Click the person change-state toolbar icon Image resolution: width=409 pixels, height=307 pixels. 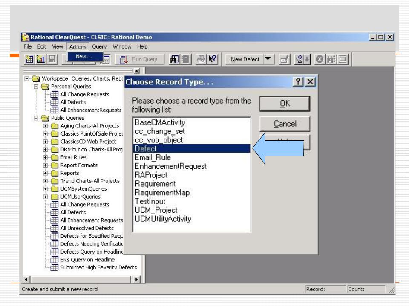[300, 59]
